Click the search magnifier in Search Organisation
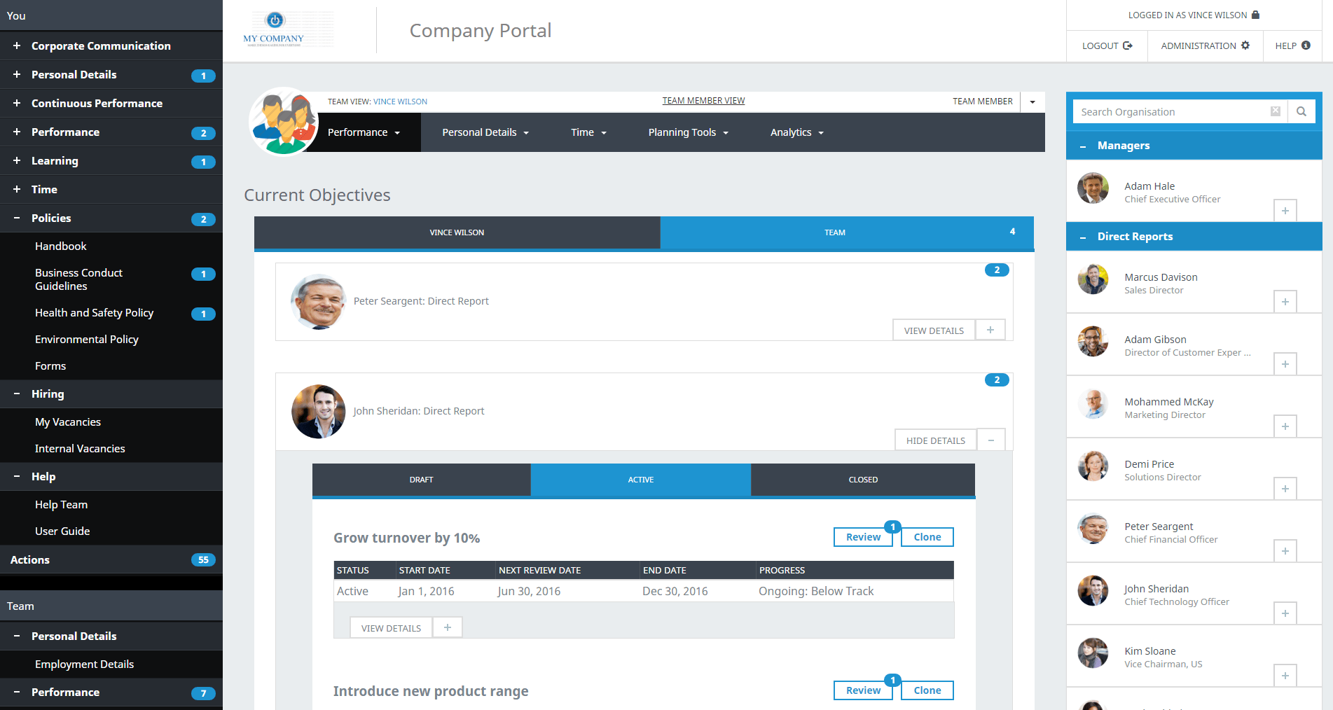The height and width of the screenshot is (710, 1333). (x=1301, y=111)
